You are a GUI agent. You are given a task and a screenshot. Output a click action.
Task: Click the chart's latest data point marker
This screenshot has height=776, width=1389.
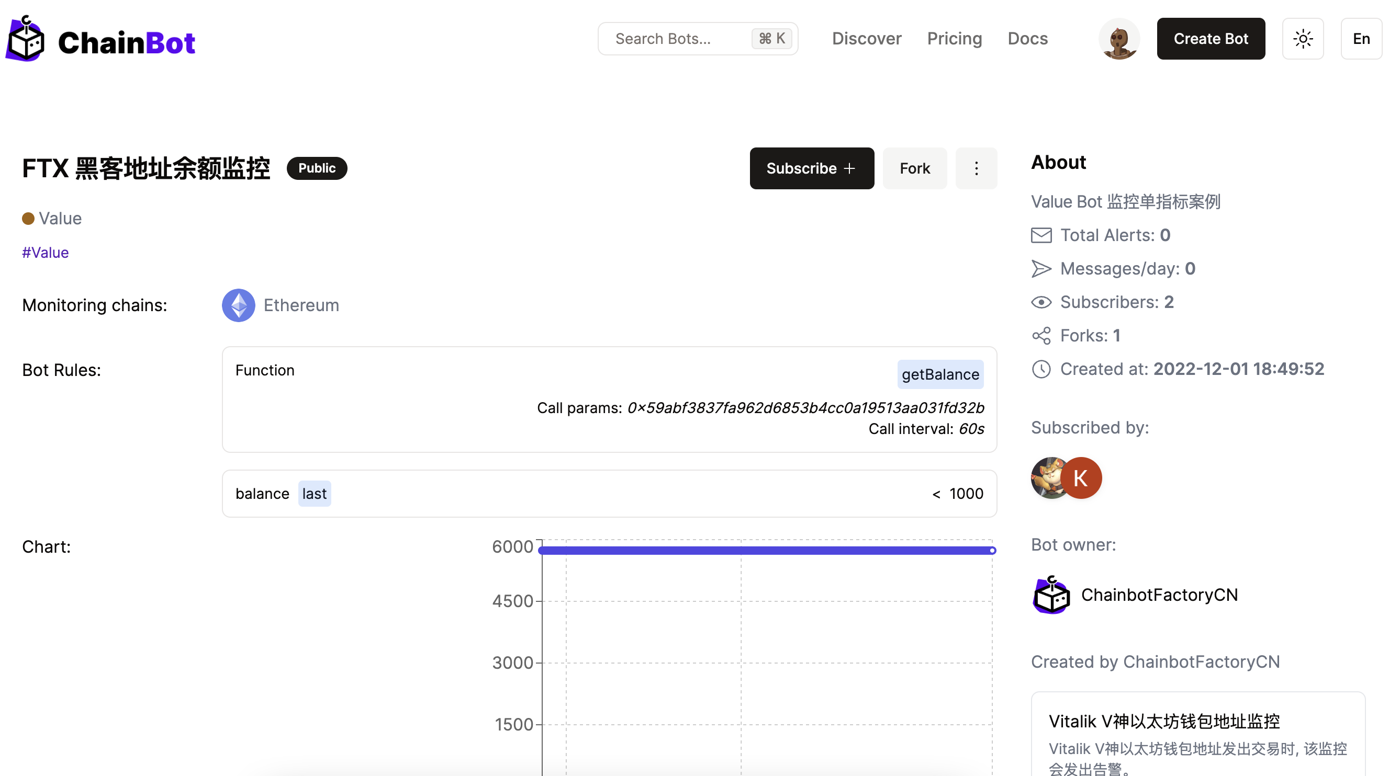click(992, 550)
